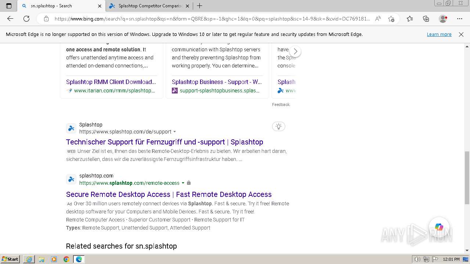Screen dimensions: 470x264
Task: Refresh the current Bing page
Action: [x=26, y=19]
